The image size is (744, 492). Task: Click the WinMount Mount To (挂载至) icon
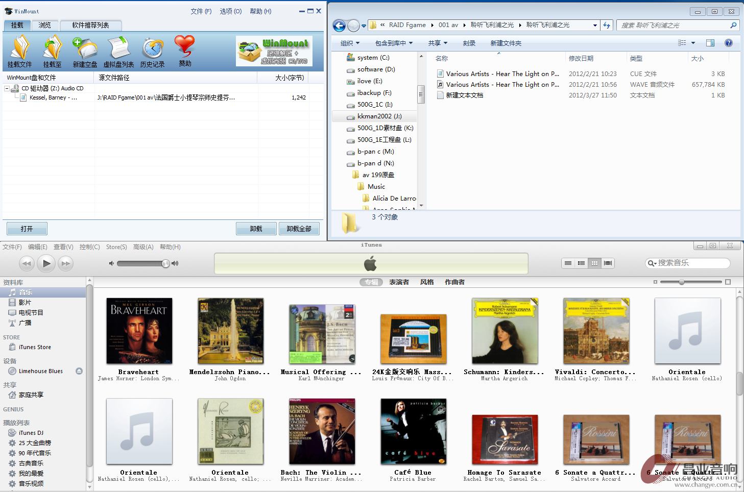click(52, 51)
